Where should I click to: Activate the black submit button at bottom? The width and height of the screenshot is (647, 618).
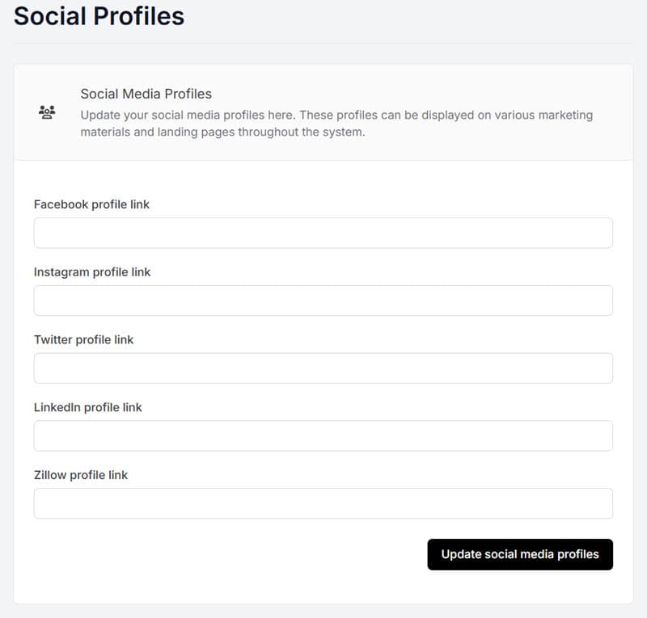[x=520, y=555]
